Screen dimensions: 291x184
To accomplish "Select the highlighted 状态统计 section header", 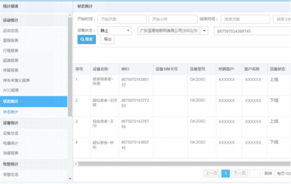I will pyautogui.click(x=33, y=101).
